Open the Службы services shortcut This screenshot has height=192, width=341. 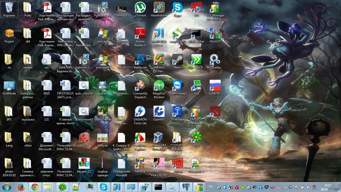point(215,61)
